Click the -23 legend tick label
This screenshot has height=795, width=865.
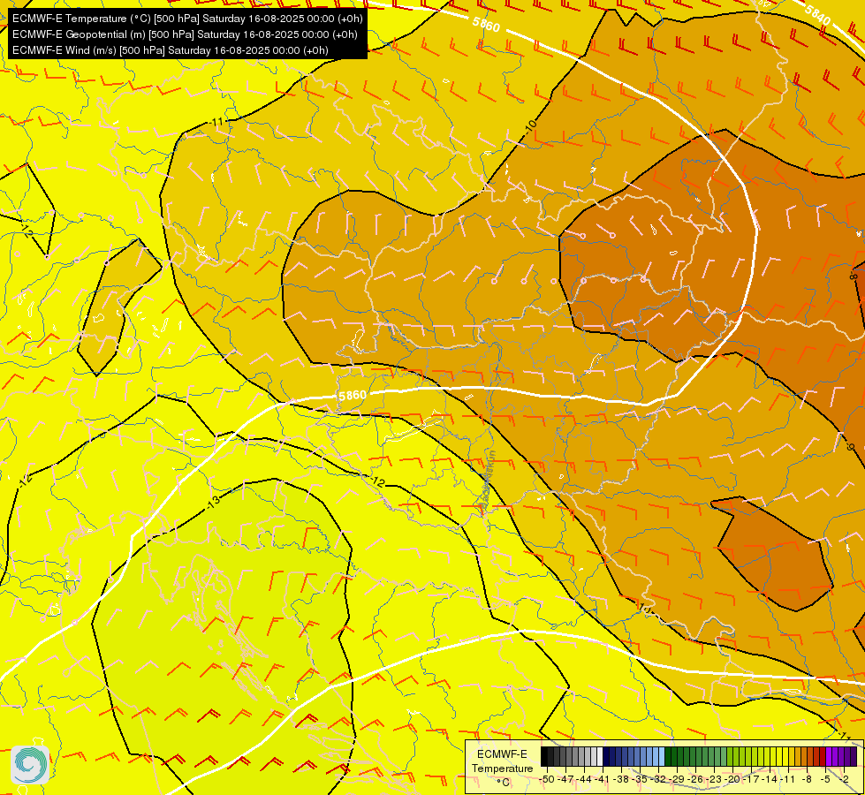(714, 779)
